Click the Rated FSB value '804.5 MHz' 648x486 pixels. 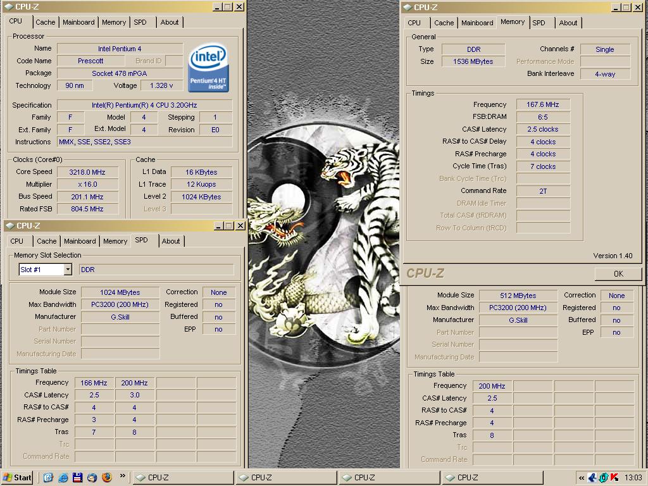tap(87, 209)
